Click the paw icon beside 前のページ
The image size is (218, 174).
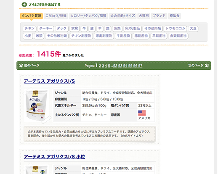click(21, 66)
